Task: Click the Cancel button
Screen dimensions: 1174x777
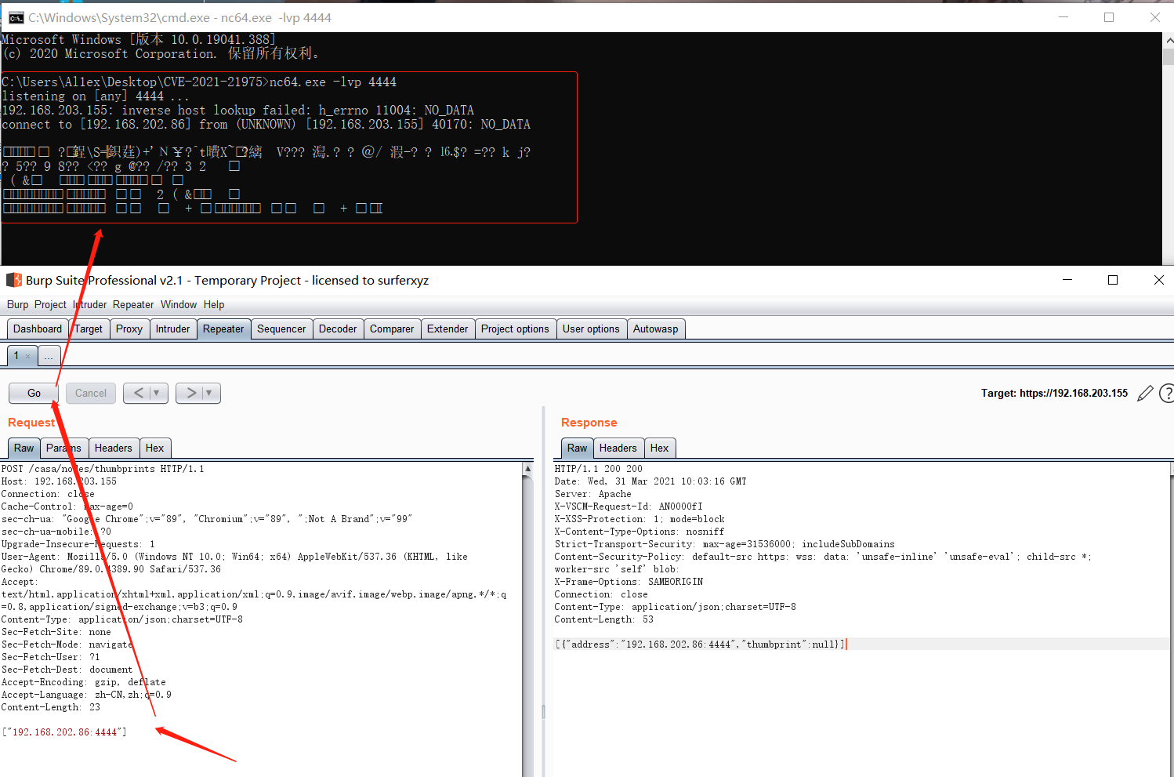Action: [x=91, y=393]
